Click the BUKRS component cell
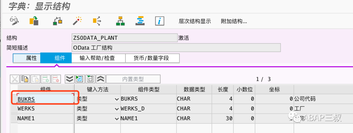 [x=45, y=99]
